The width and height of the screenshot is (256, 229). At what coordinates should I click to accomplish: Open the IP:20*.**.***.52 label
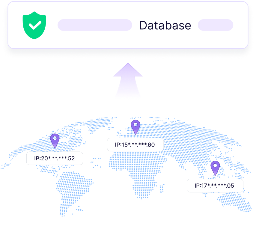[x=55, y=158]
